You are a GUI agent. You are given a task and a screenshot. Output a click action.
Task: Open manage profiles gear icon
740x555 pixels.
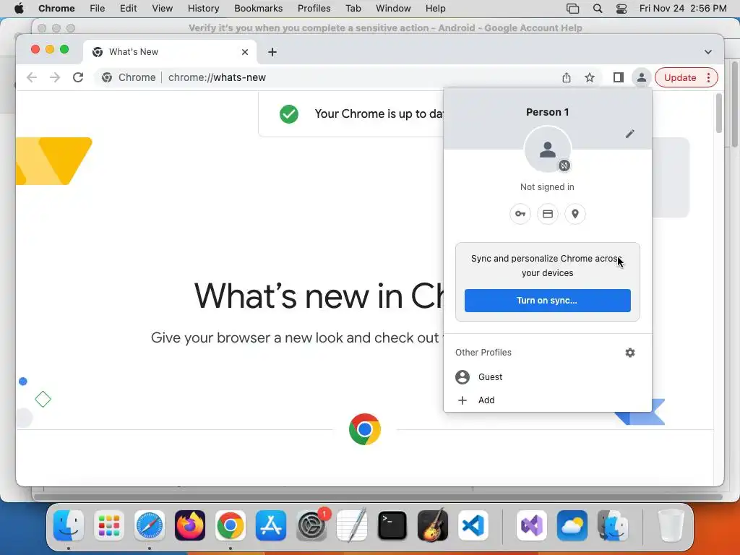630,353
